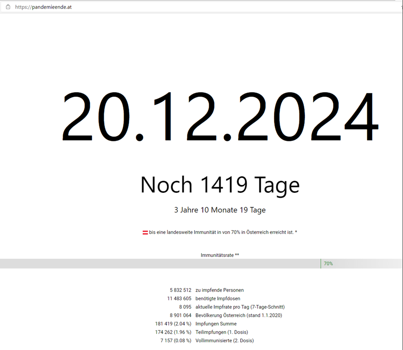This screenshot has width=403, height=350.
Task: Click the value 5 832 512
Action: click(x=181, y=290)
